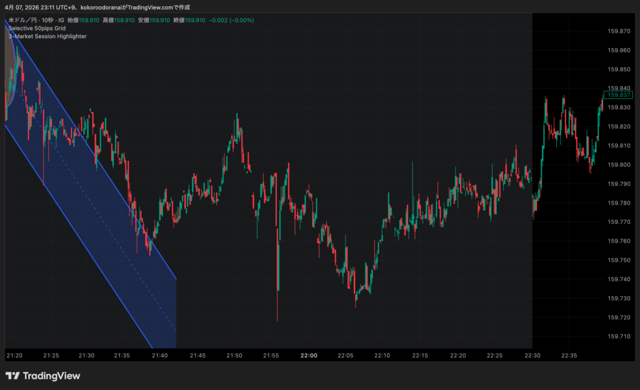Viewport: 640px width, 390px height.
Task: Click the current price label 159.837
Action: (619, 95)
